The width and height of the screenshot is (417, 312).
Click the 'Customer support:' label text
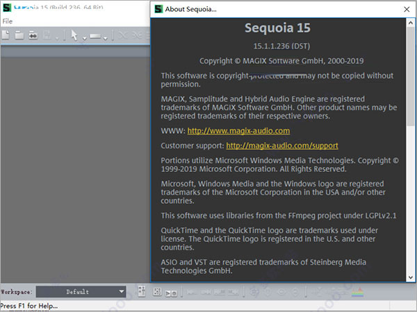[193, 146]
